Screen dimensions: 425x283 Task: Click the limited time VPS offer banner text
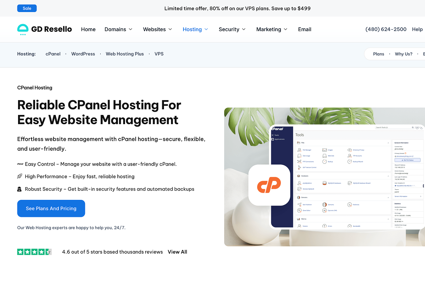pyautogui.click(x=237, y=8)
